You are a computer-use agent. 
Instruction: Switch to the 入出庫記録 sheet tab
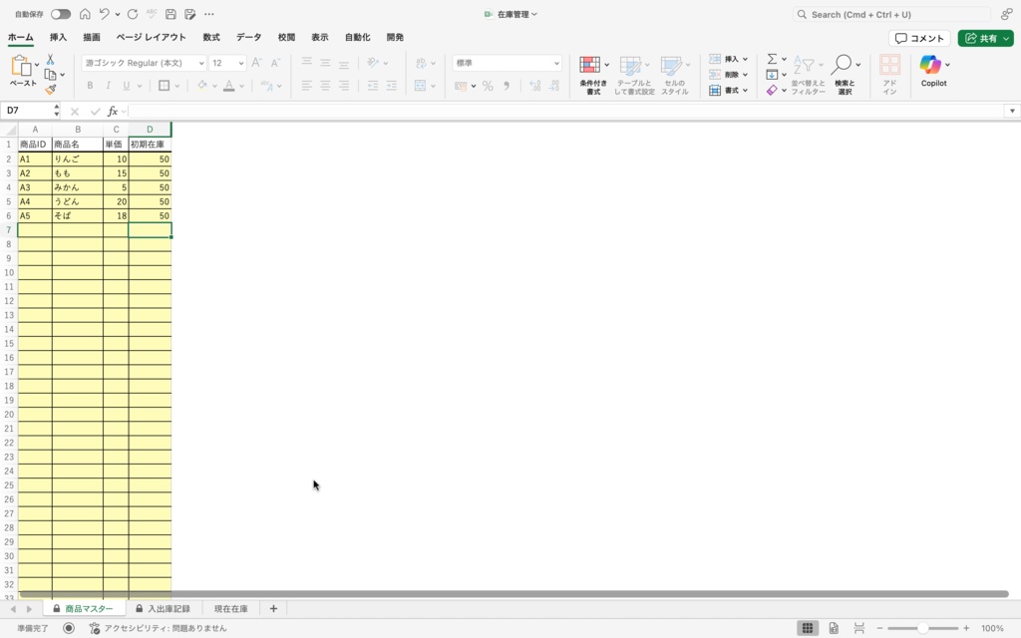click(x=163, y=609)
